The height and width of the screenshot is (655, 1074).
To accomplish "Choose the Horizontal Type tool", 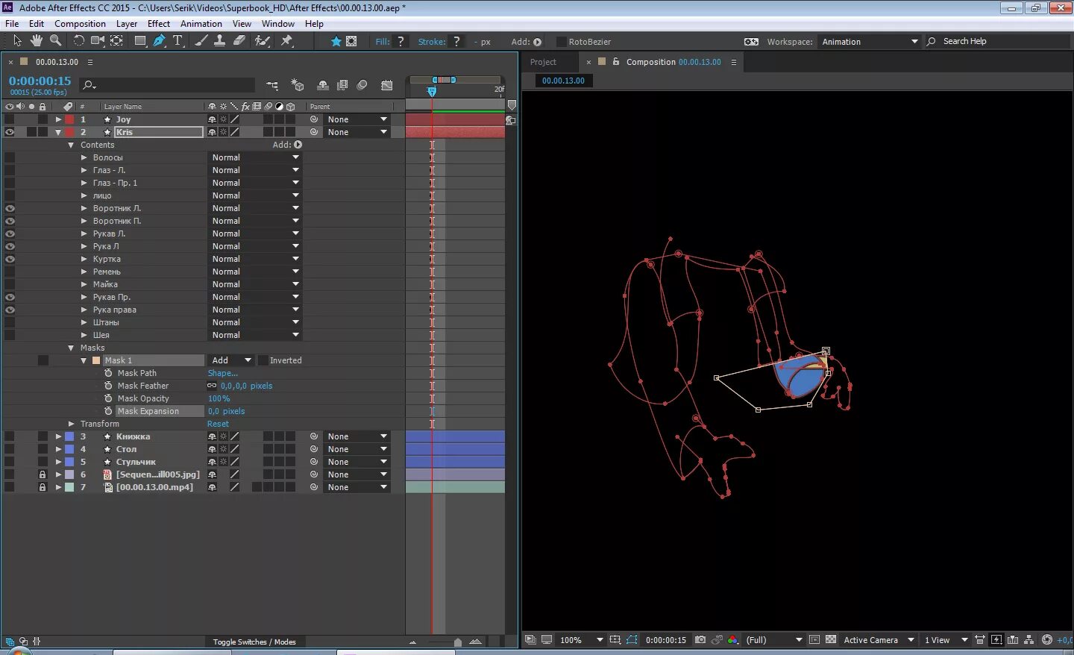I will tap(178, 41).
